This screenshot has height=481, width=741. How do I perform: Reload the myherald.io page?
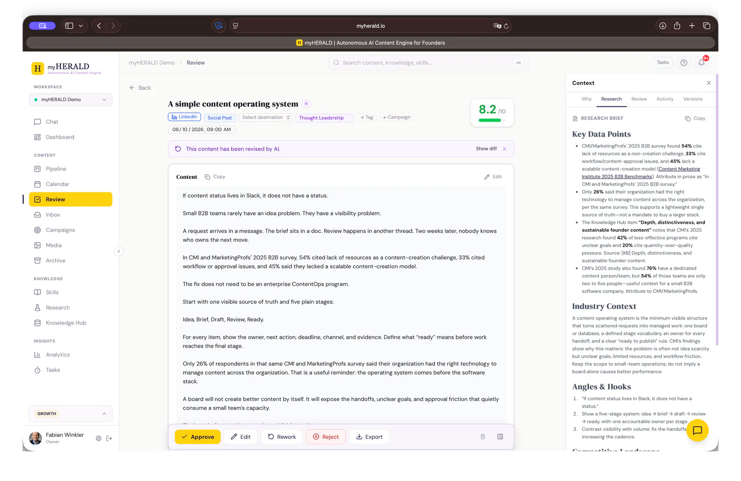506,26
